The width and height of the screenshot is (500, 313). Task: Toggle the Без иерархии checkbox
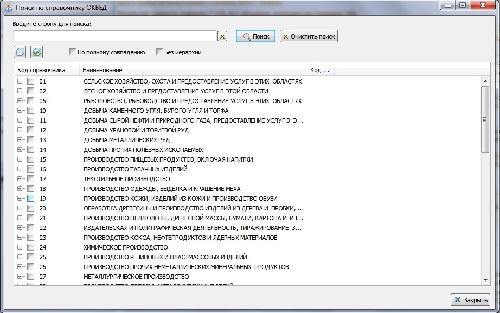159,52
